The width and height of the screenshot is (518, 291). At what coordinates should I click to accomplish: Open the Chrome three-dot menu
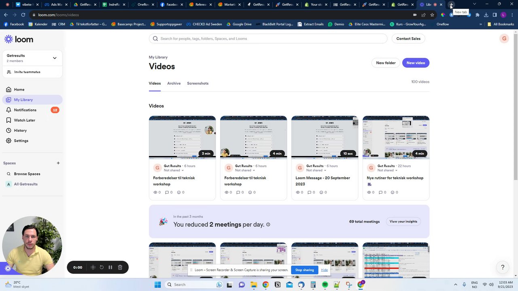point(512,15)
